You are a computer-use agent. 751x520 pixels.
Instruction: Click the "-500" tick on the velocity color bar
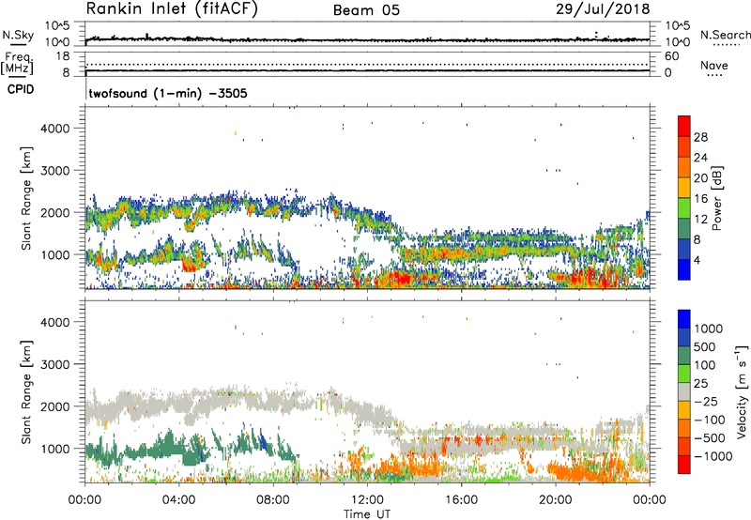click(x=710, y=437)
